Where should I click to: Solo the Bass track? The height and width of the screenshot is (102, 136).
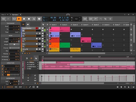(x=40, y=44)
